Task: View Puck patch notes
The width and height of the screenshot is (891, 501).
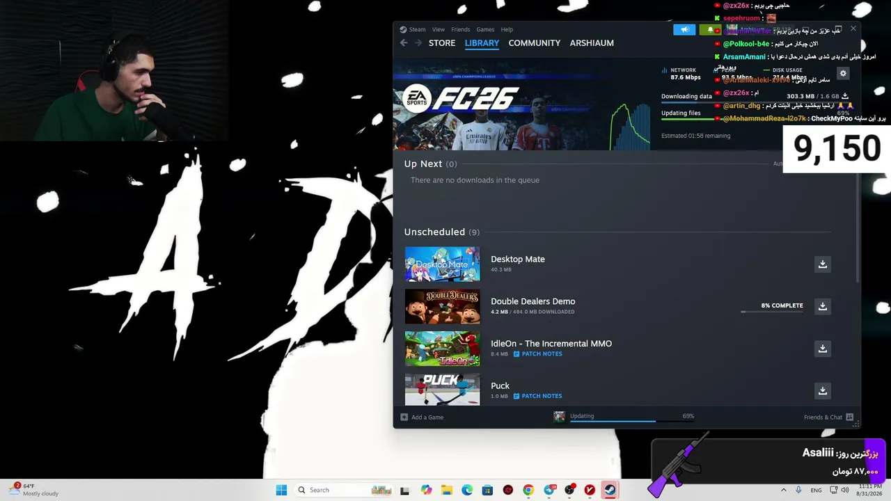Action: 537,396
